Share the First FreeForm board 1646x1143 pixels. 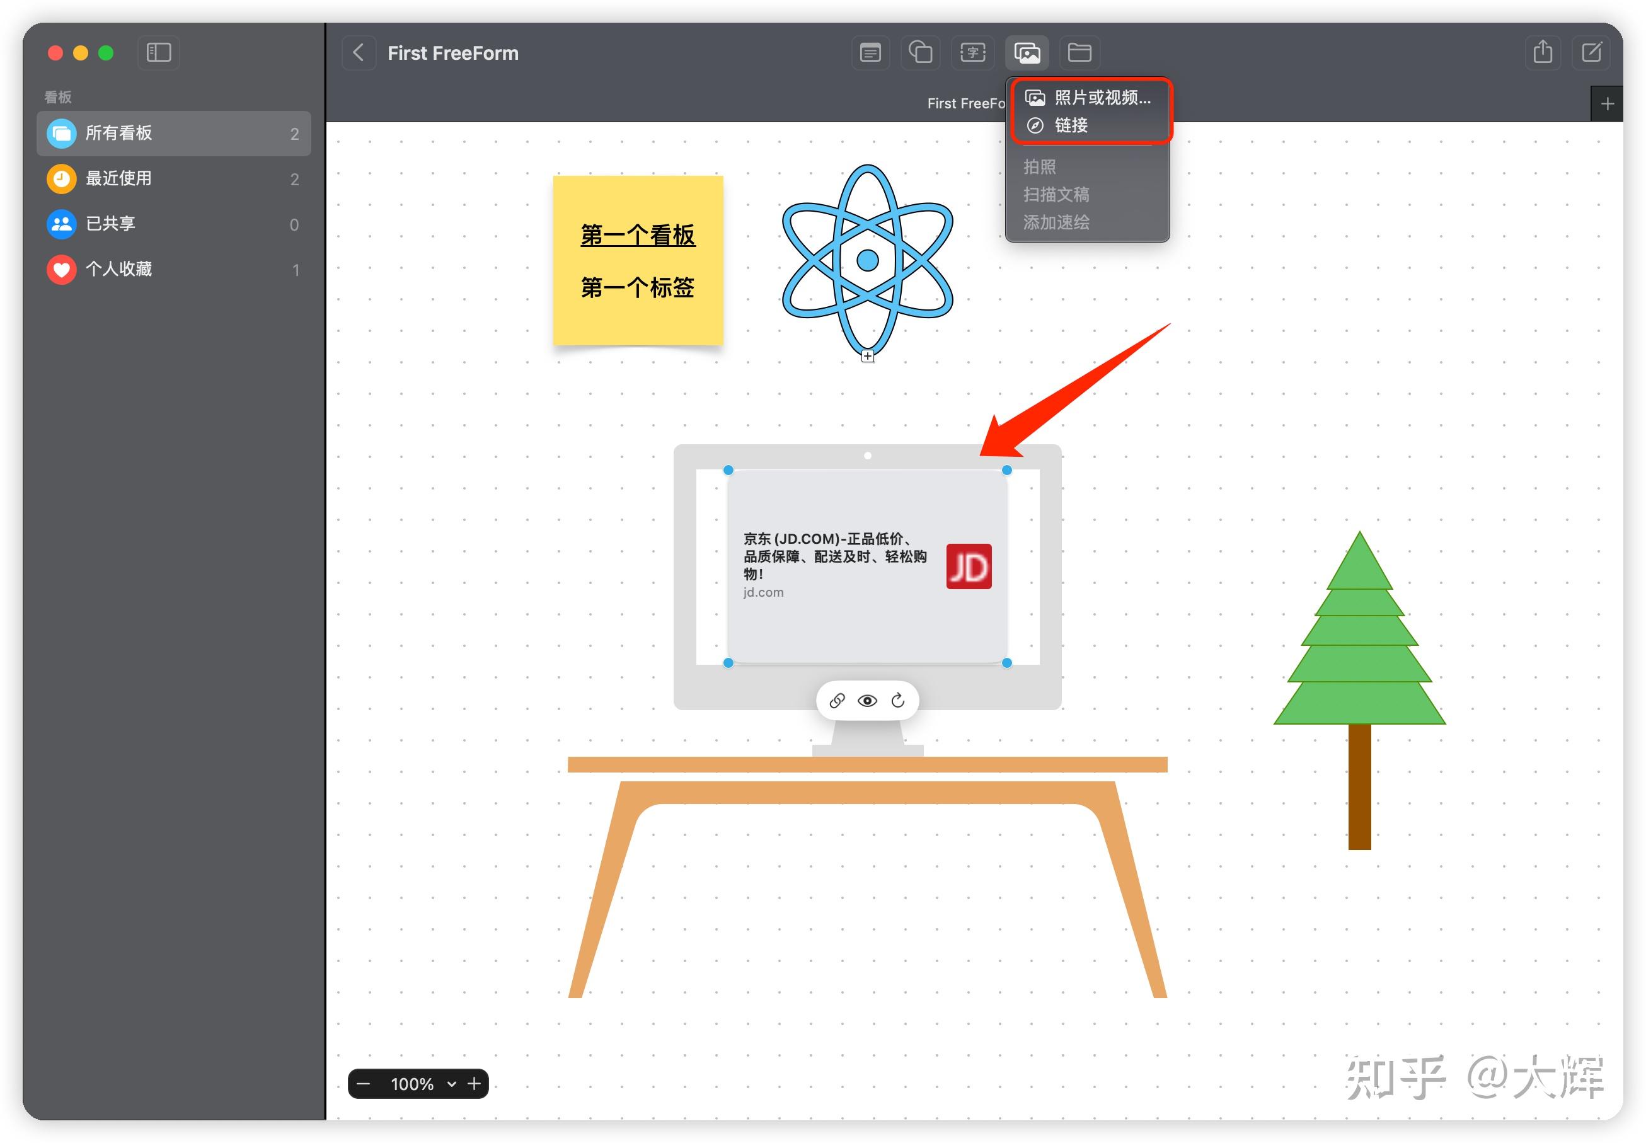point(1541,52)
